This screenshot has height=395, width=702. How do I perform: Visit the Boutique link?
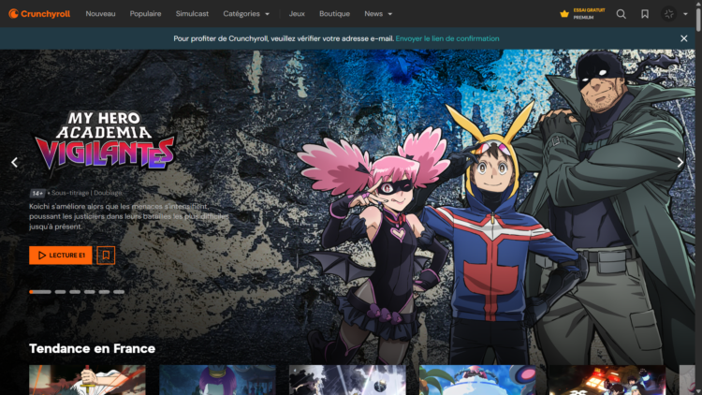(x=334, y=14)
